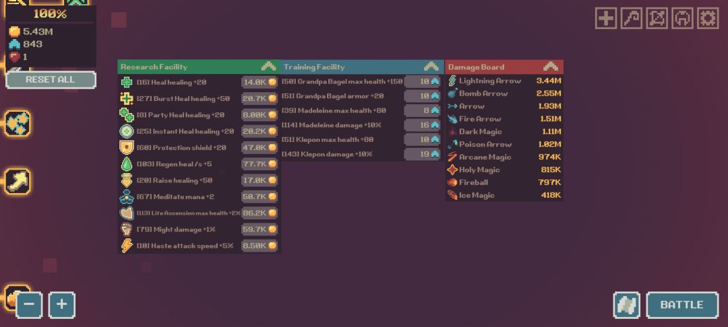This screenshot has width=728, height=327.
Task: Buy Heal healing upgrade for 14.0K
Action: pyautogui.click(x=259, y=83)
